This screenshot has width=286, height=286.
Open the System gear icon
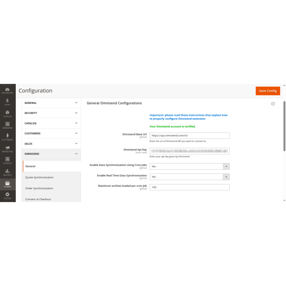coord(8,196)
